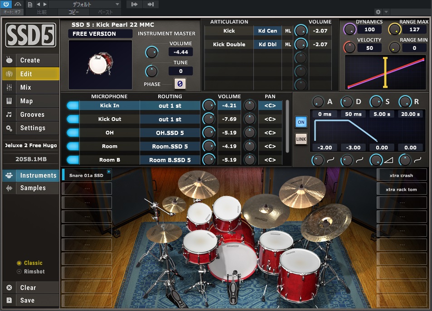Open the Grooves page
This screenshot has height=311, width=432.
pos(32,115)
